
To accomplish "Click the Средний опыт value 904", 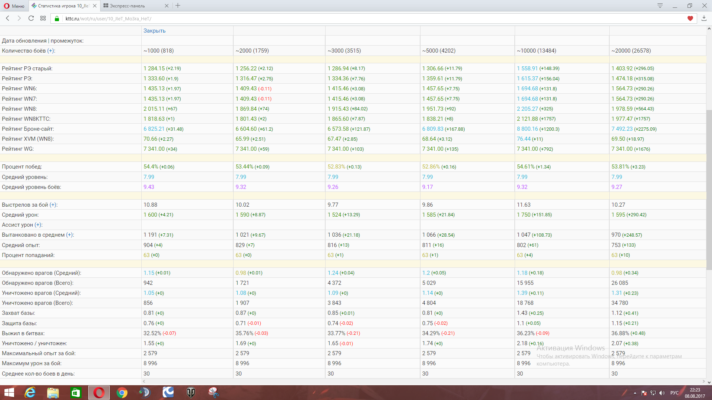I will click(148, 245).
